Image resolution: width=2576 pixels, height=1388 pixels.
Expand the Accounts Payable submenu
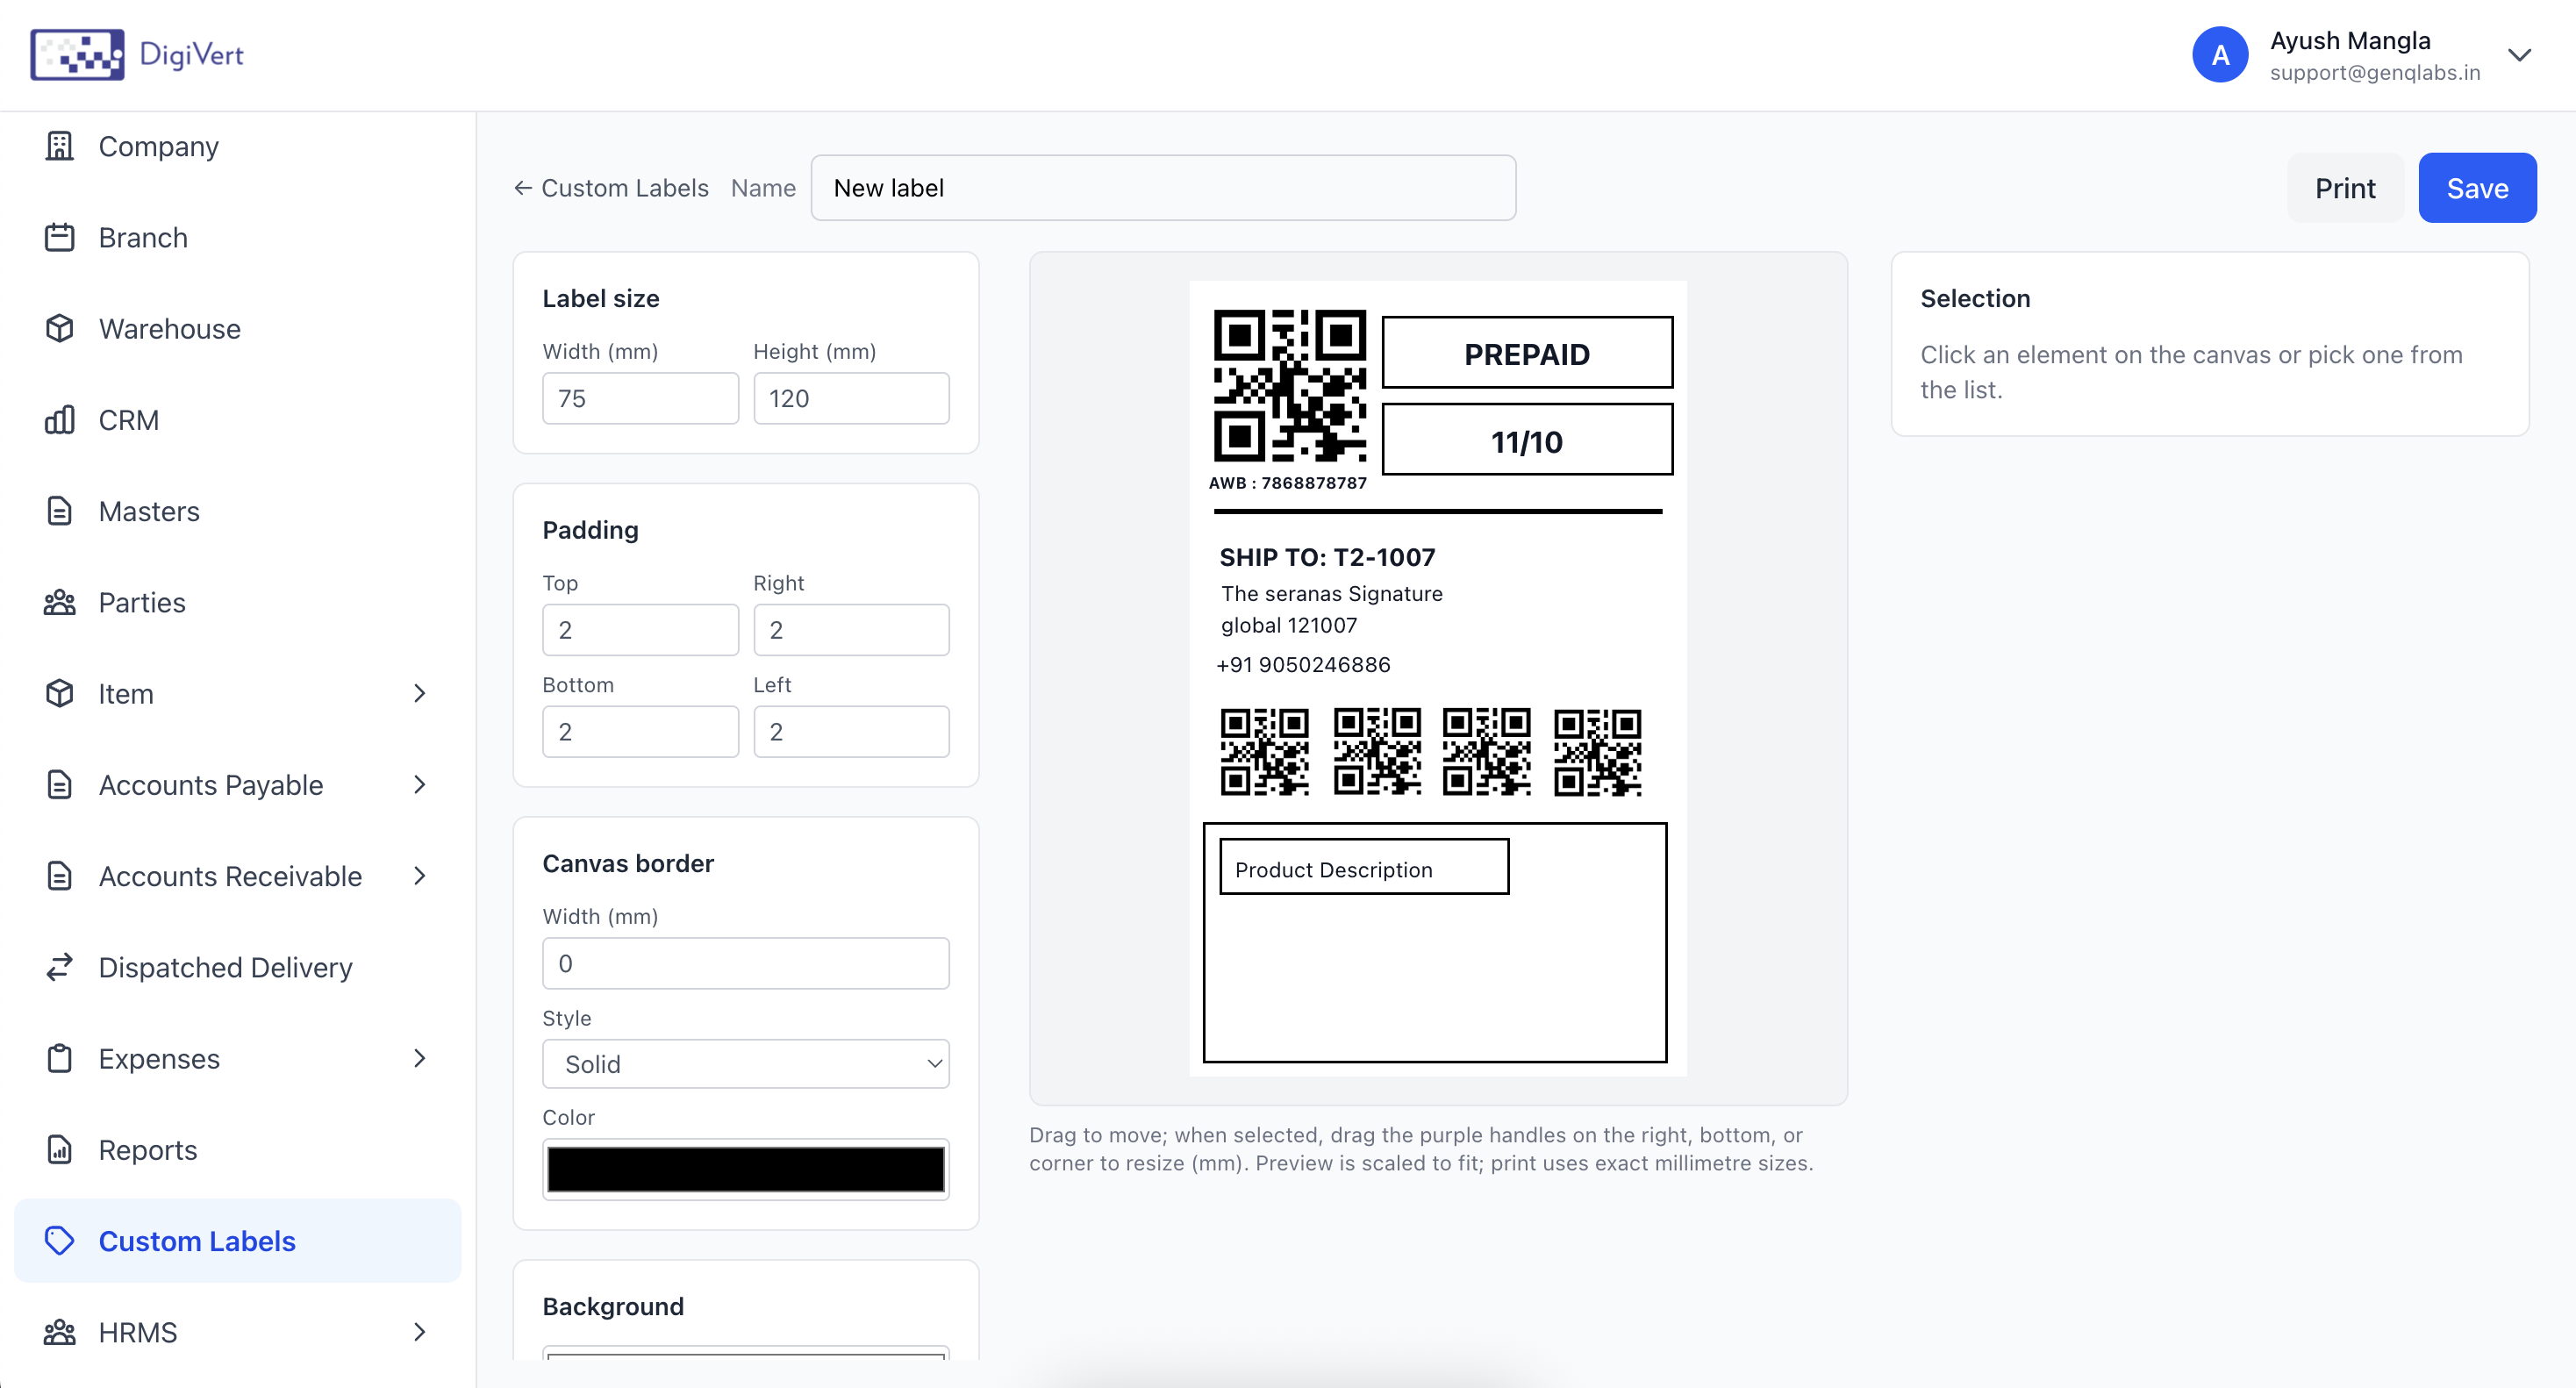click(x=420, y=785)
